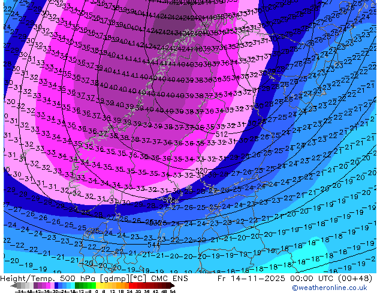Click the 544 height contour label
The width and height of the screenshot is (380, 293).
[x=153, y=245]
